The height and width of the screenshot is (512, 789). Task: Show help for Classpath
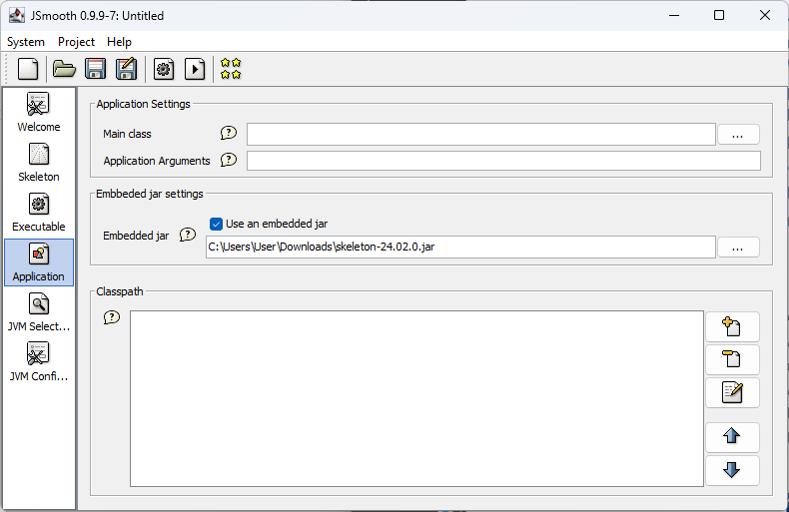click(112, 317)
